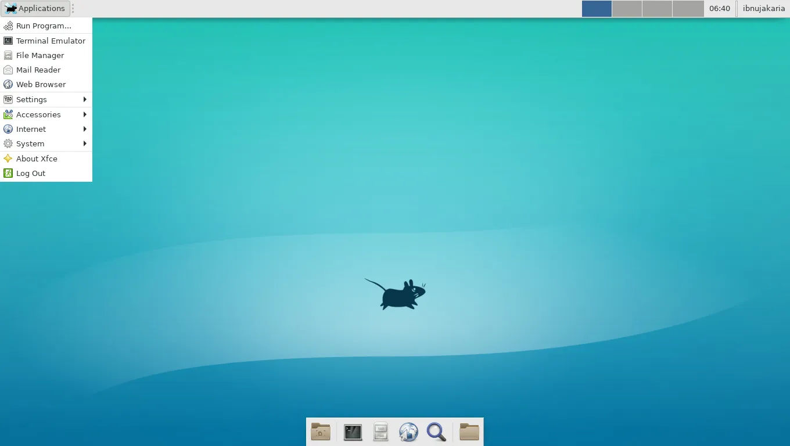Start Mail Reader from the menu
Image resolution: width=790 pixels, height=446 pixels.
46,70
